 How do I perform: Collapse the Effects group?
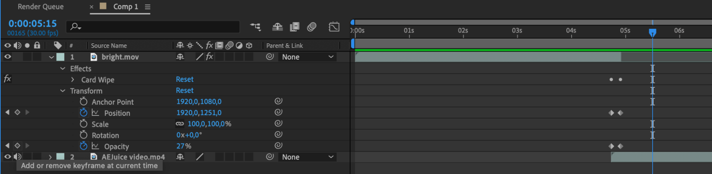point(63,69)
